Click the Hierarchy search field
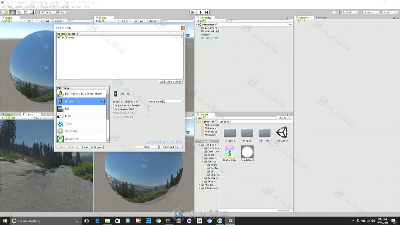 258,21
